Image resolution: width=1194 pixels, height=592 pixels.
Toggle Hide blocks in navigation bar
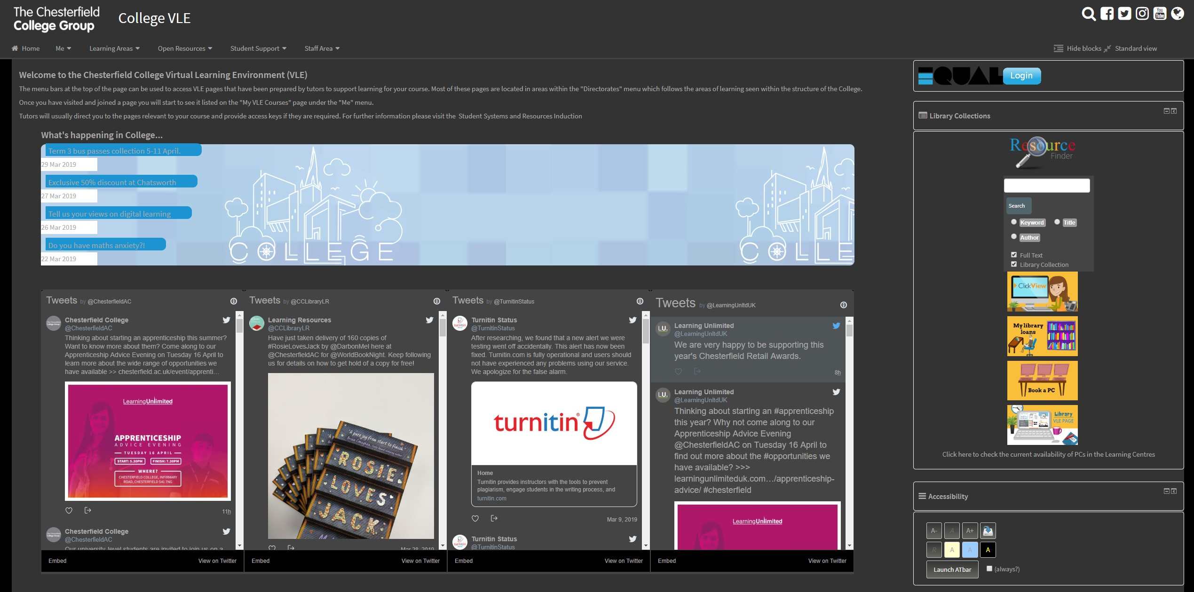tap(1077, 48)
